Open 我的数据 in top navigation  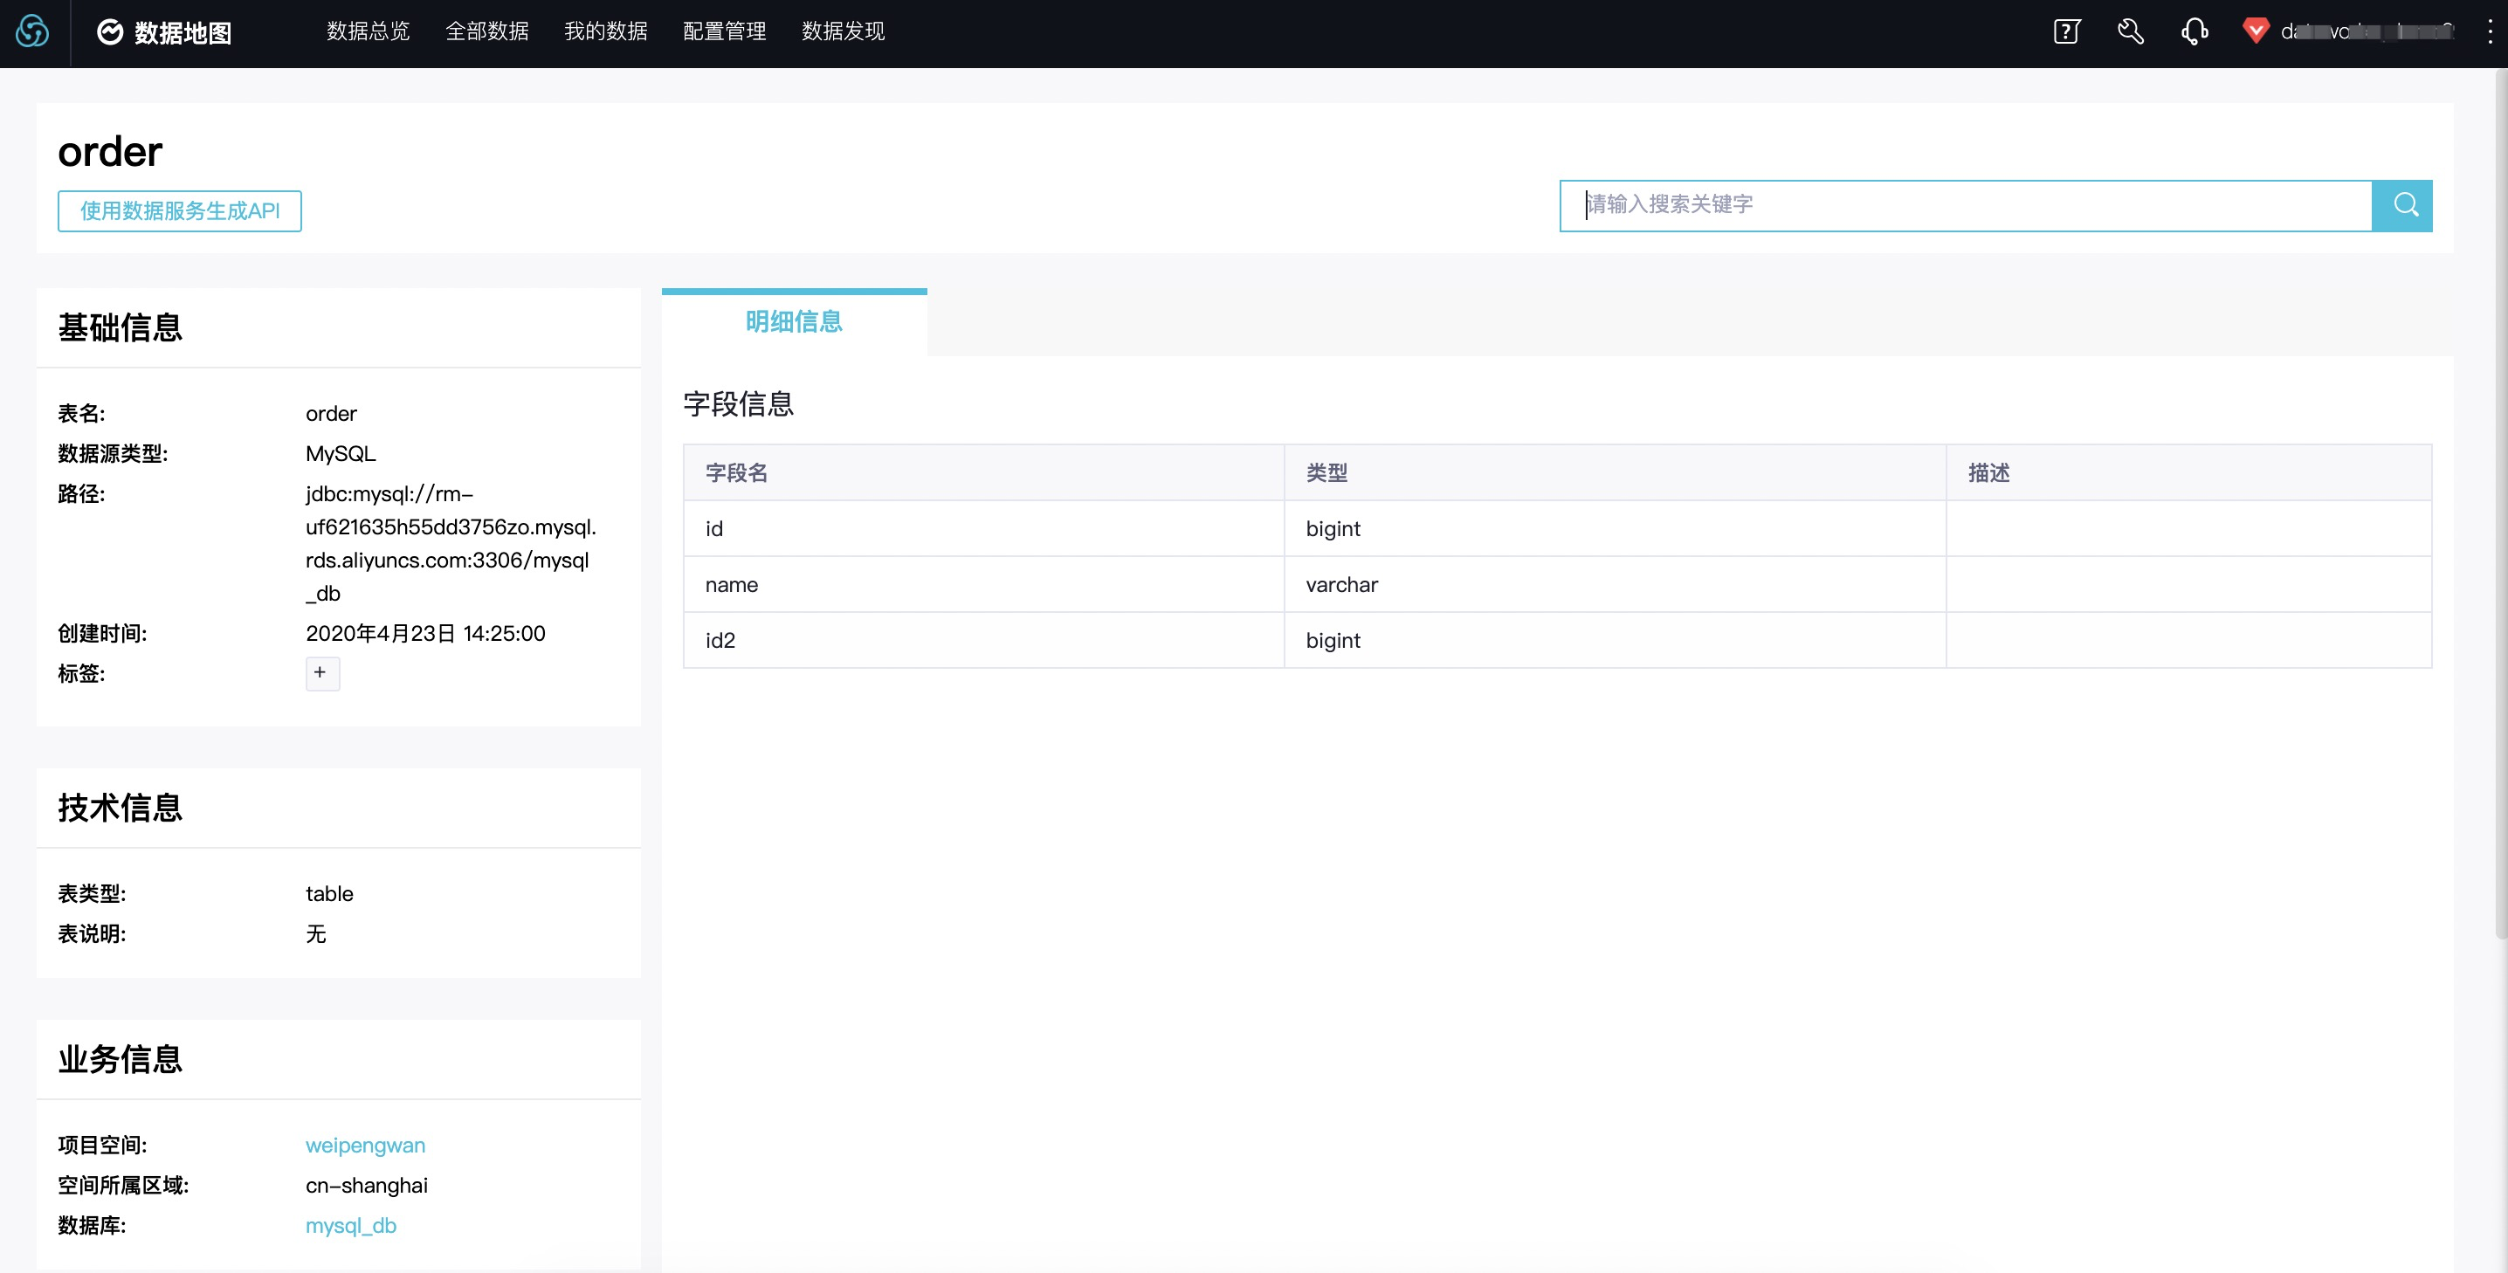(x=605, y=32)
